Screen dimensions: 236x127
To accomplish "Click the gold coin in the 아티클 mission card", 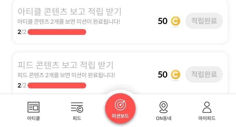I will (175, 21).
